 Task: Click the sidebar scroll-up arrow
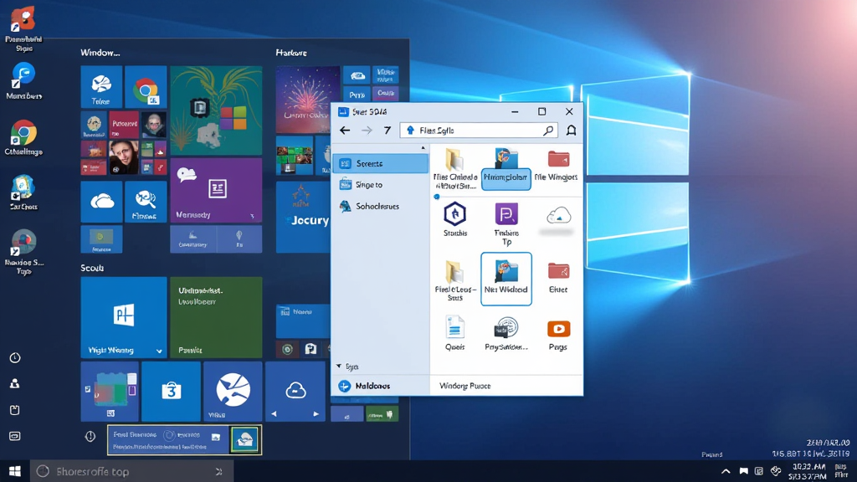(423, 148)
